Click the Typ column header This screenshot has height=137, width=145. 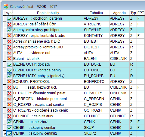(133, 13)
